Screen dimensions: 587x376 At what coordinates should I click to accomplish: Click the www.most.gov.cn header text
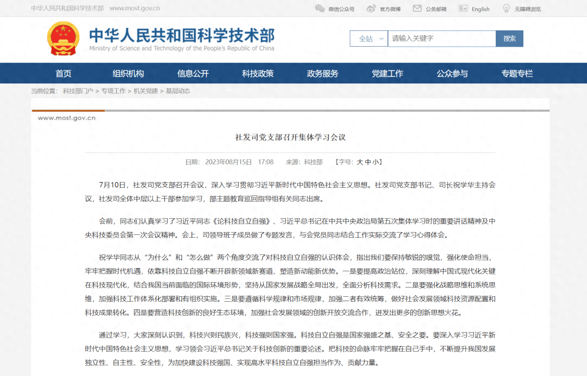[135, 8]
